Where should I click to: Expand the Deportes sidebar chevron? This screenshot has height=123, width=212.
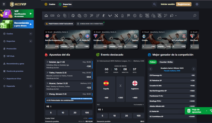click(31, 41)
